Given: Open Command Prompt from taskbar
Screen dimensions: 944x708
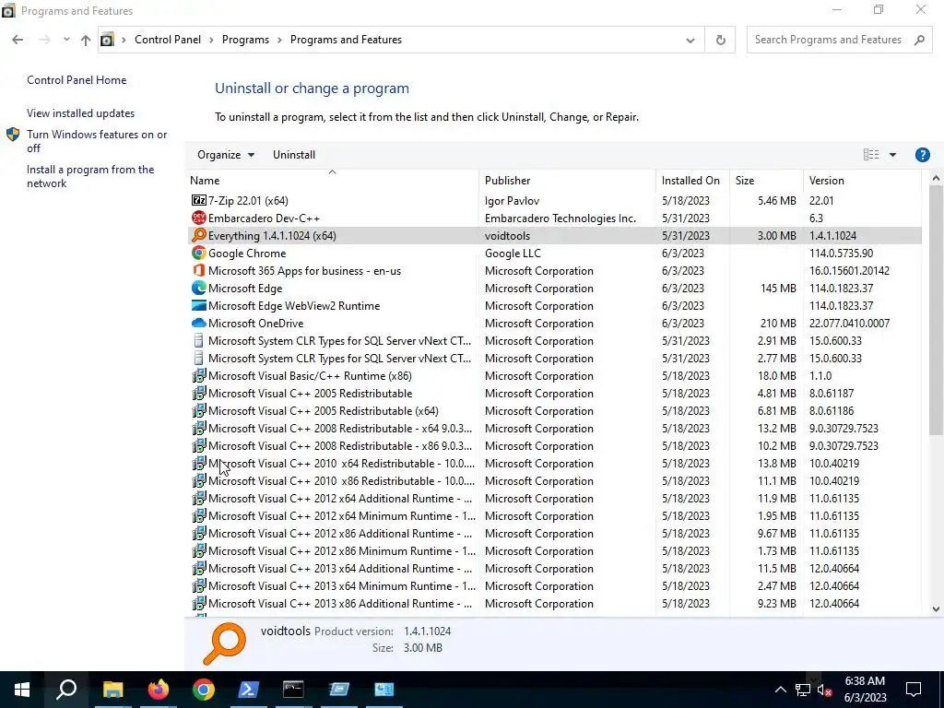Looking at the screenshot, I should pyautogui.click(x=294, y=690).
